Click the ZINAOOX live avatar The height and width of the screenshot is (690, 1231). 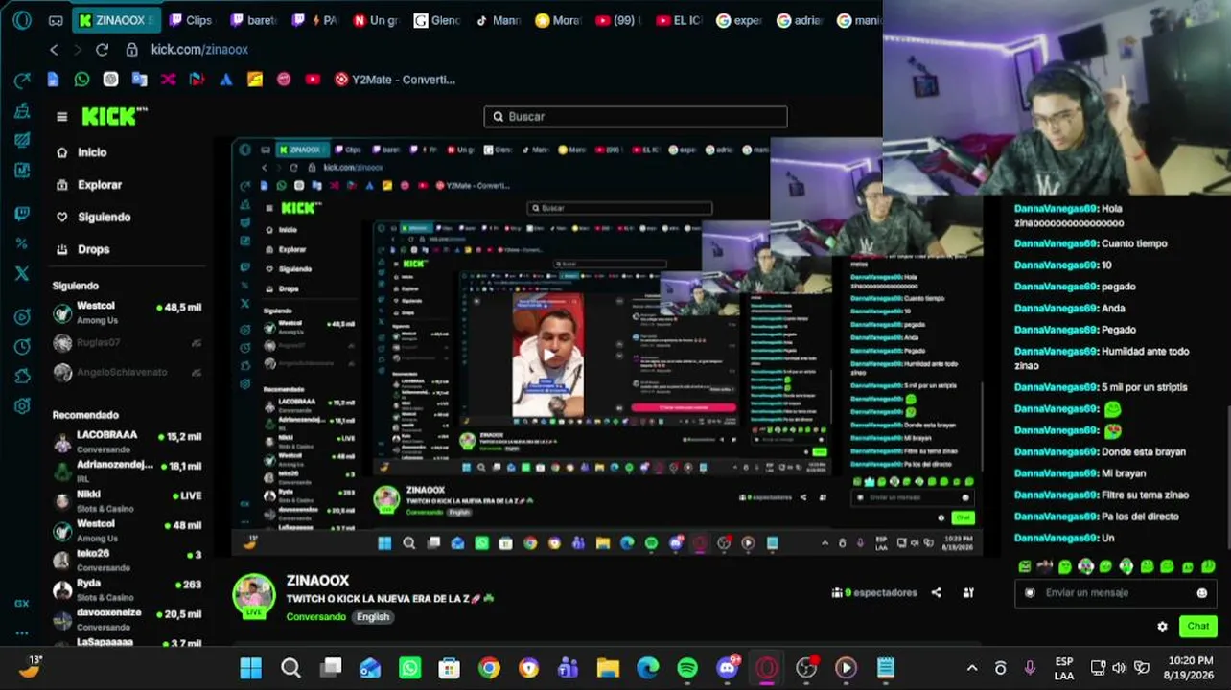pyautogui.click(x=254, y=595)
